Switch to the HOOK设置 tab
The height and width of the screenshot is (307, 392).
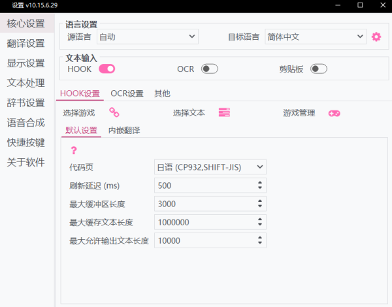click(x=80, y=93)
